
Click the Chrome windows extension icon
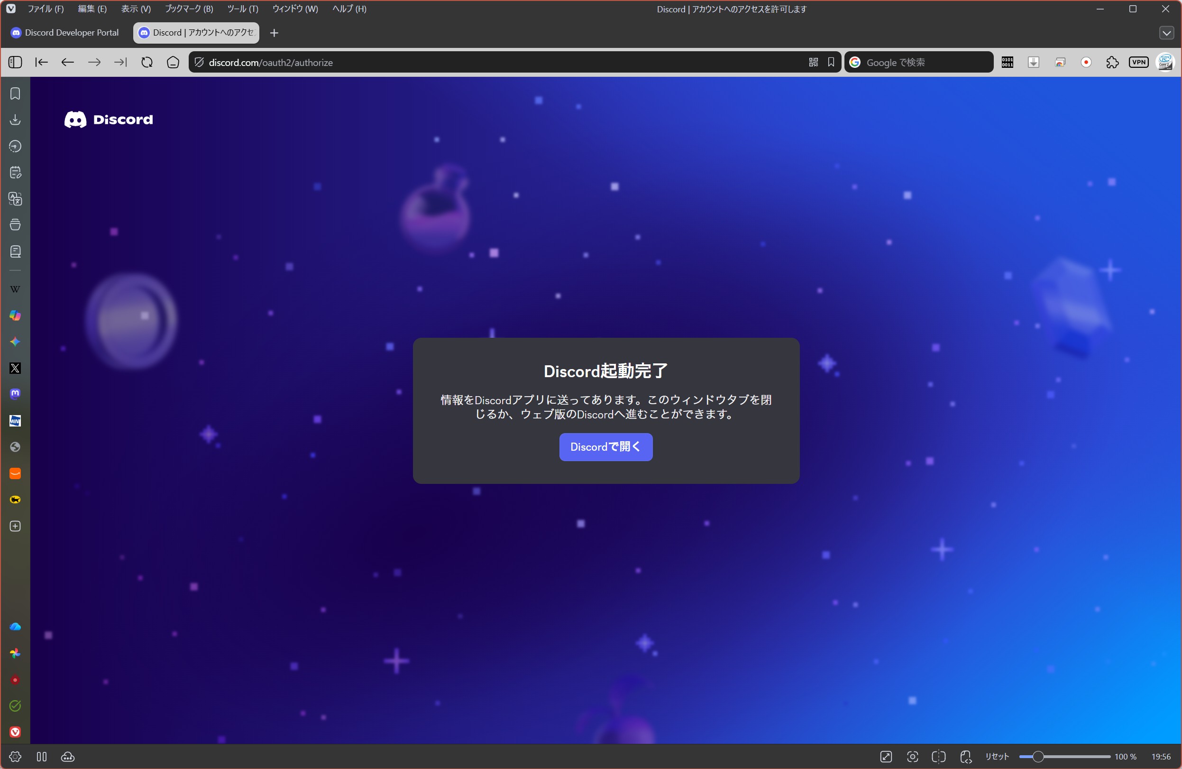click(1060, 62)
